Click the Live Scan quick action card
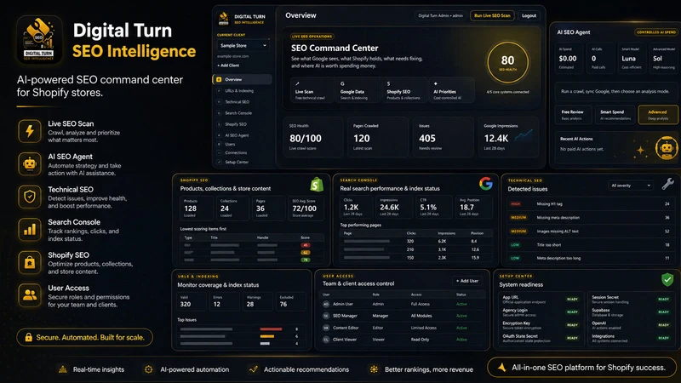681x383 pixels. click(311, 90)
